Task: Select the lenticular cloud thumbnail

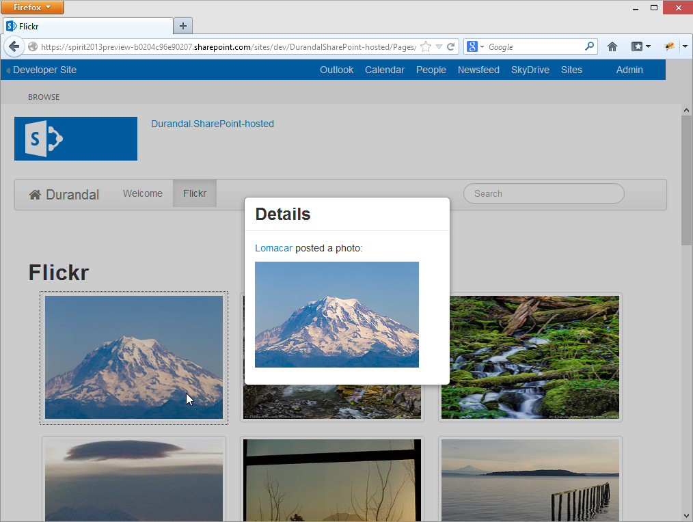Action: tap(134, 480)
